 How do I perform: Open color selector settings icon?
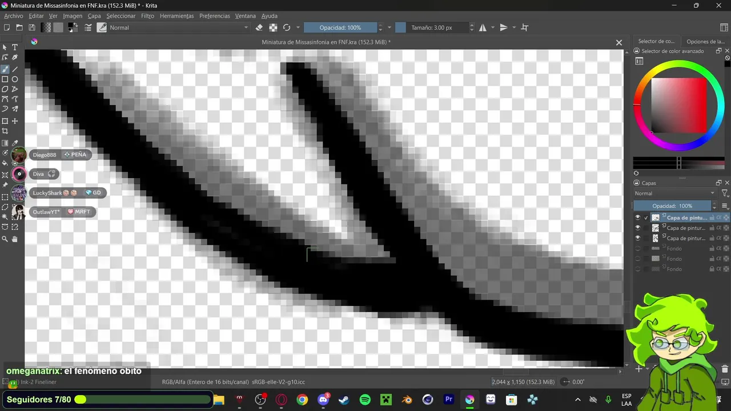click(x=639, y=61)
